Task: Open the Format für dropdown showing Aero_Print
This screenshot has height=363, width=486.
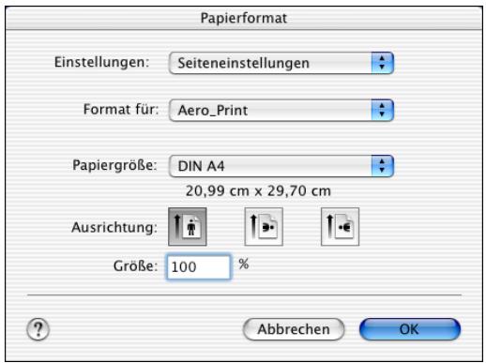Action: pyautogui.click(x=281, y=110)
